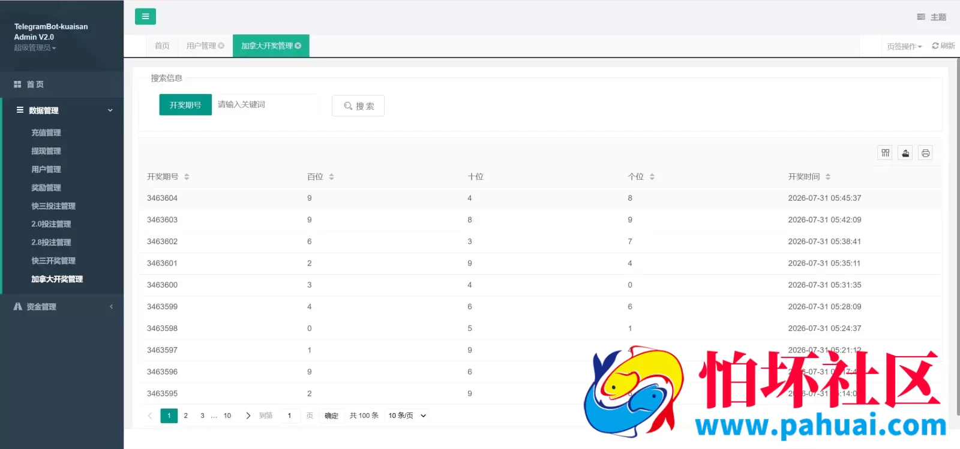Close the 加拿大开奖管理 tab

pos(298,46)
